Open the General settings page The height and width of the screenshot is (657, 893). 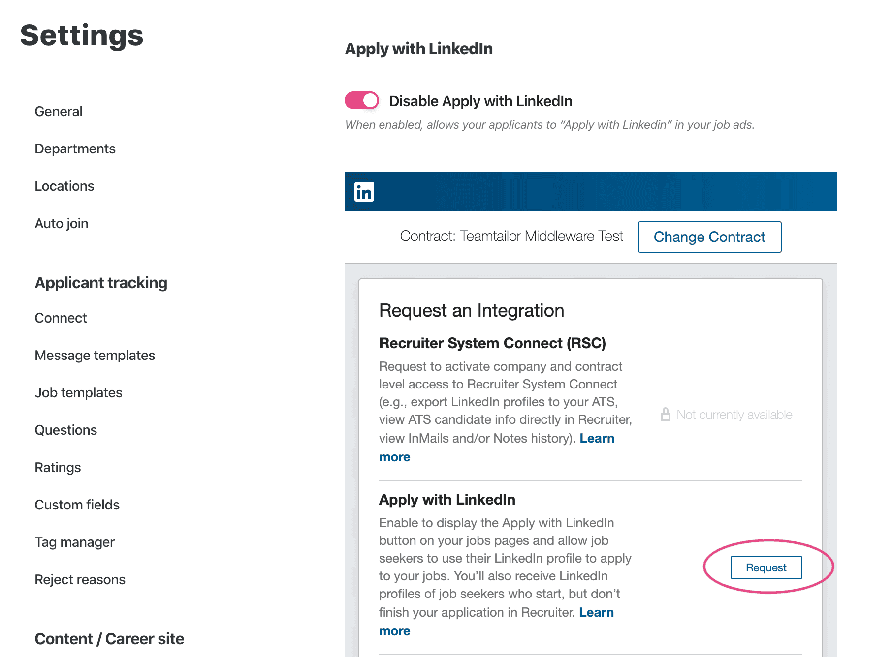coord(59,112)
